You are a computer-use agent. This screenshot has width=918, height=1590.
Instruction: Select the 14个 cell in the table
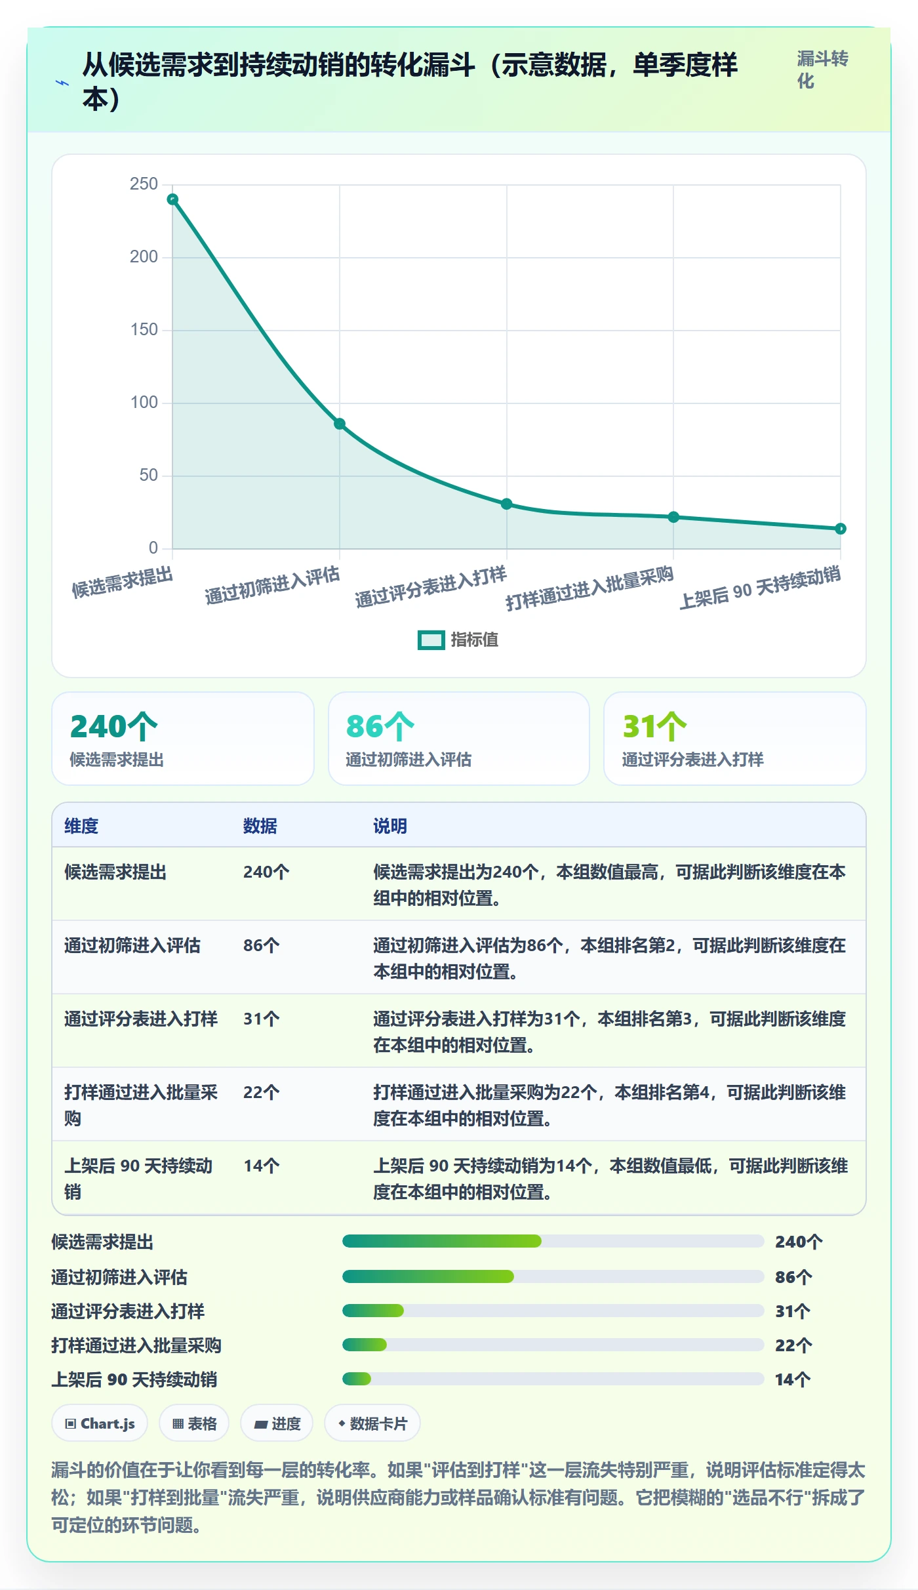[262, 1166]
